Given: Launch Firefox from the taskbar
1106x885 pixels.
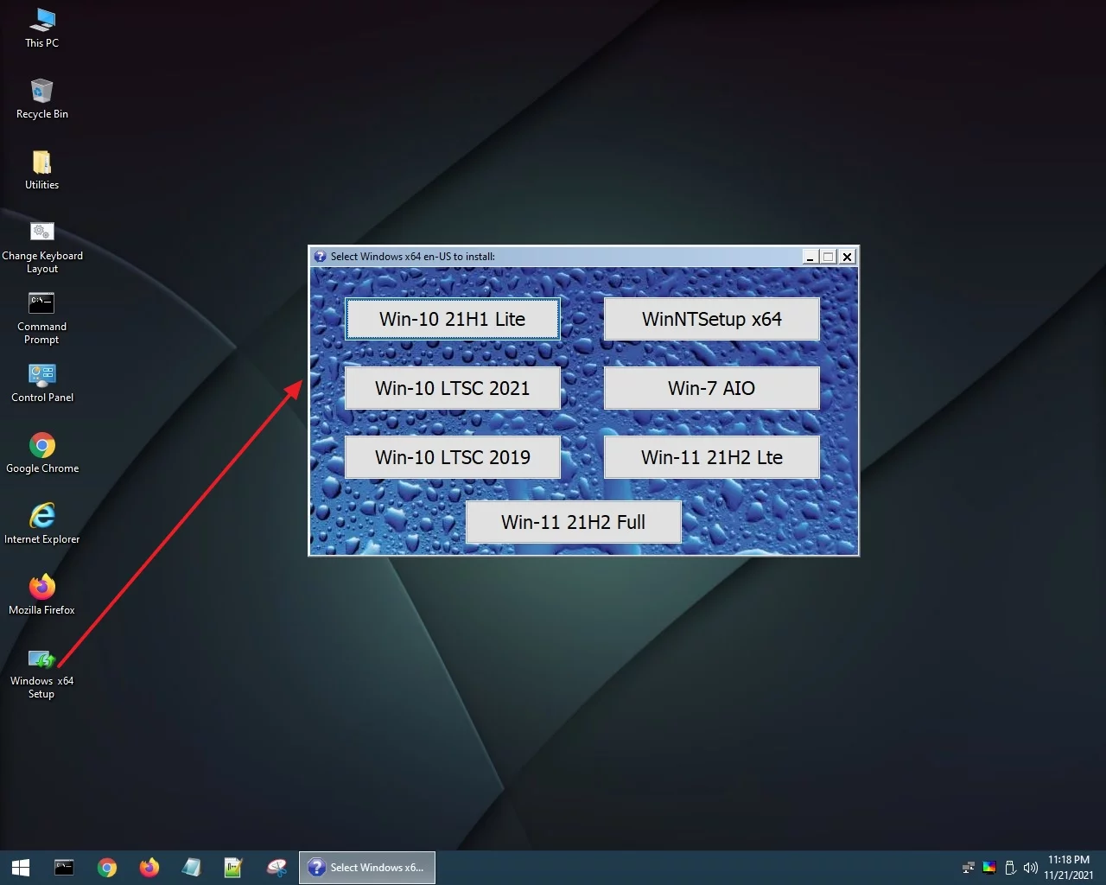Looking at the screenshot, I should point(149,868).
